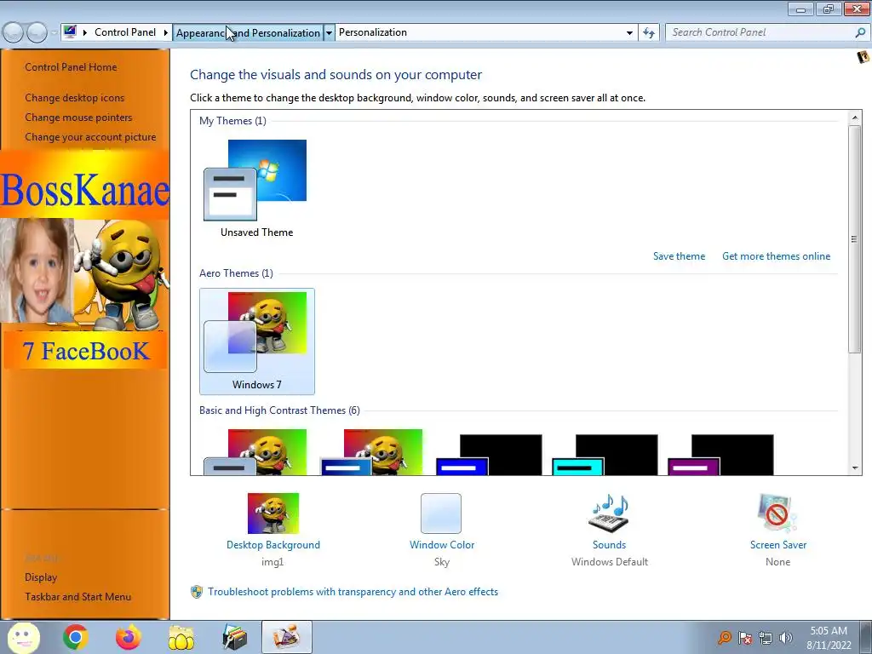Click the My Themes (1) group header

tap(232, 121)
